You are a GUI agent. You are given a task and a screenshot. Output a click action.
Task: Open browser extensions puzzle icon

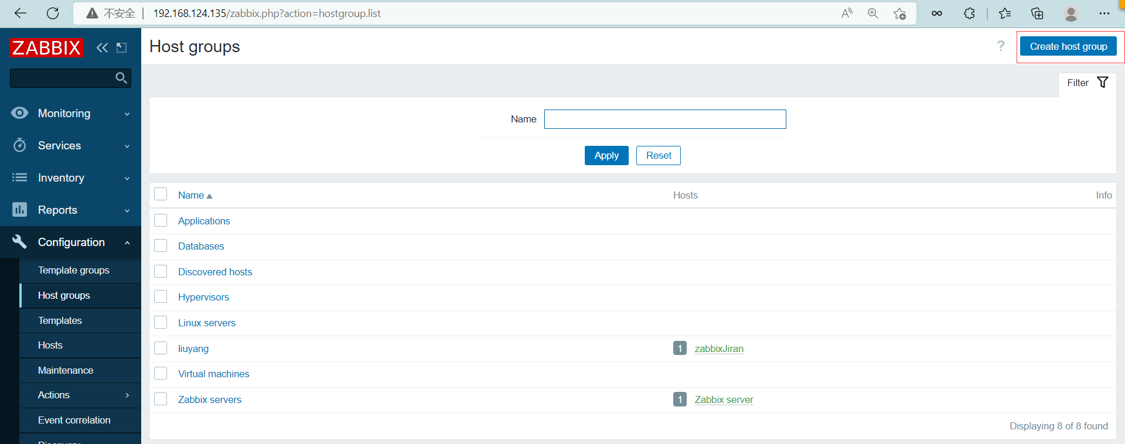[x=970, y=13]
